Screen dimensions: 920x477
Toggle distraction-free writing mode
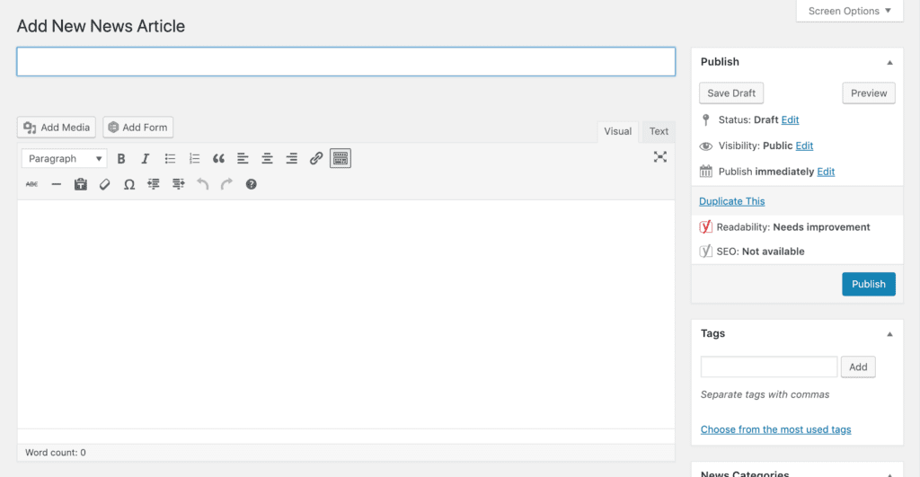(x=660, y=157)
